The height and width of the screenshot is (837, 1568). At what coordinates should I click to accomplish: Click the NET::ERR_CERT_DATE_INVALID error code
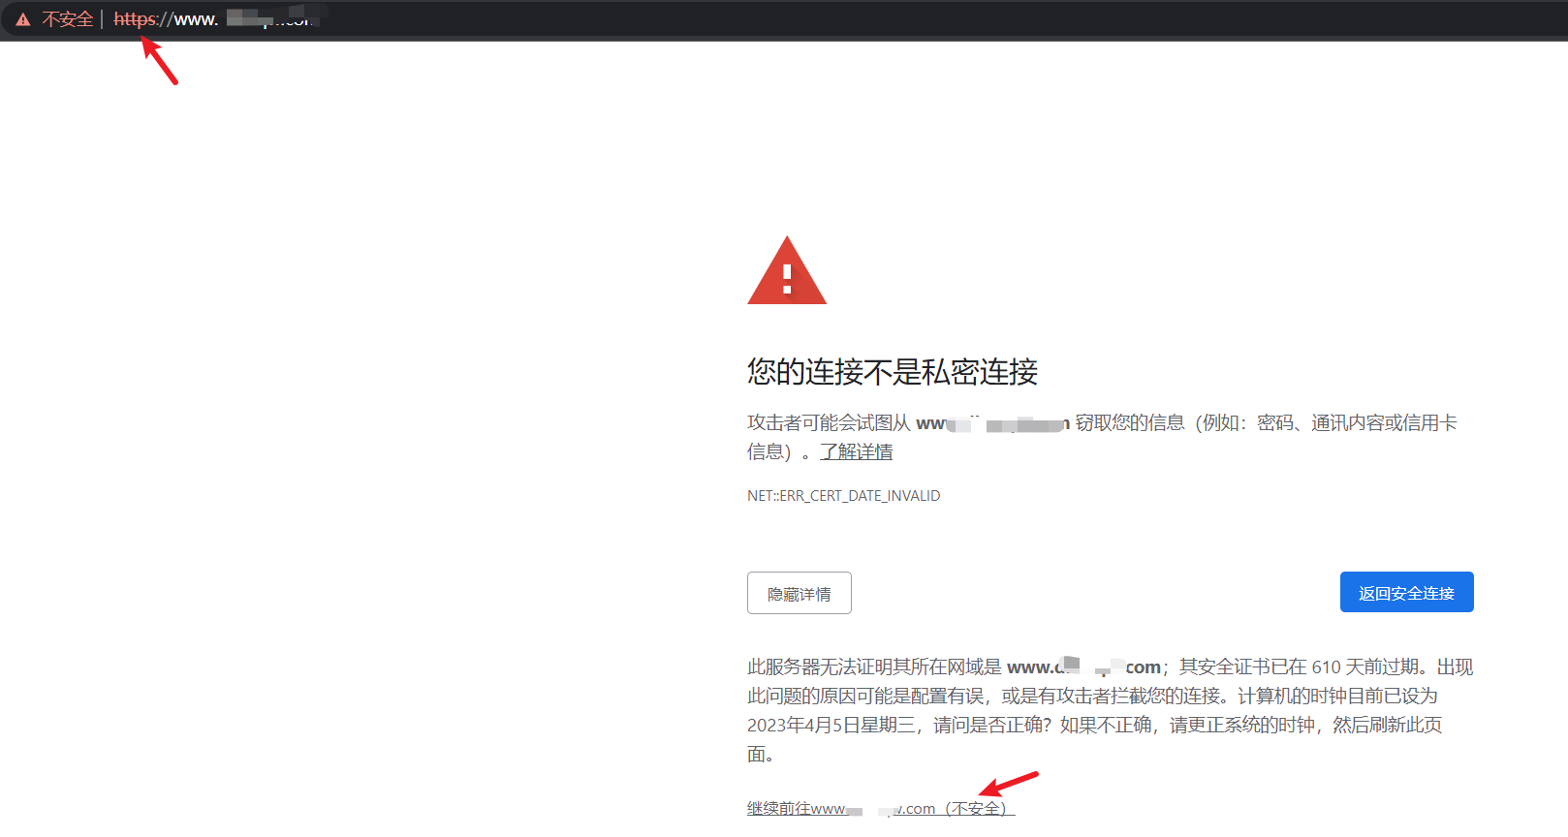tap(843, 496)
